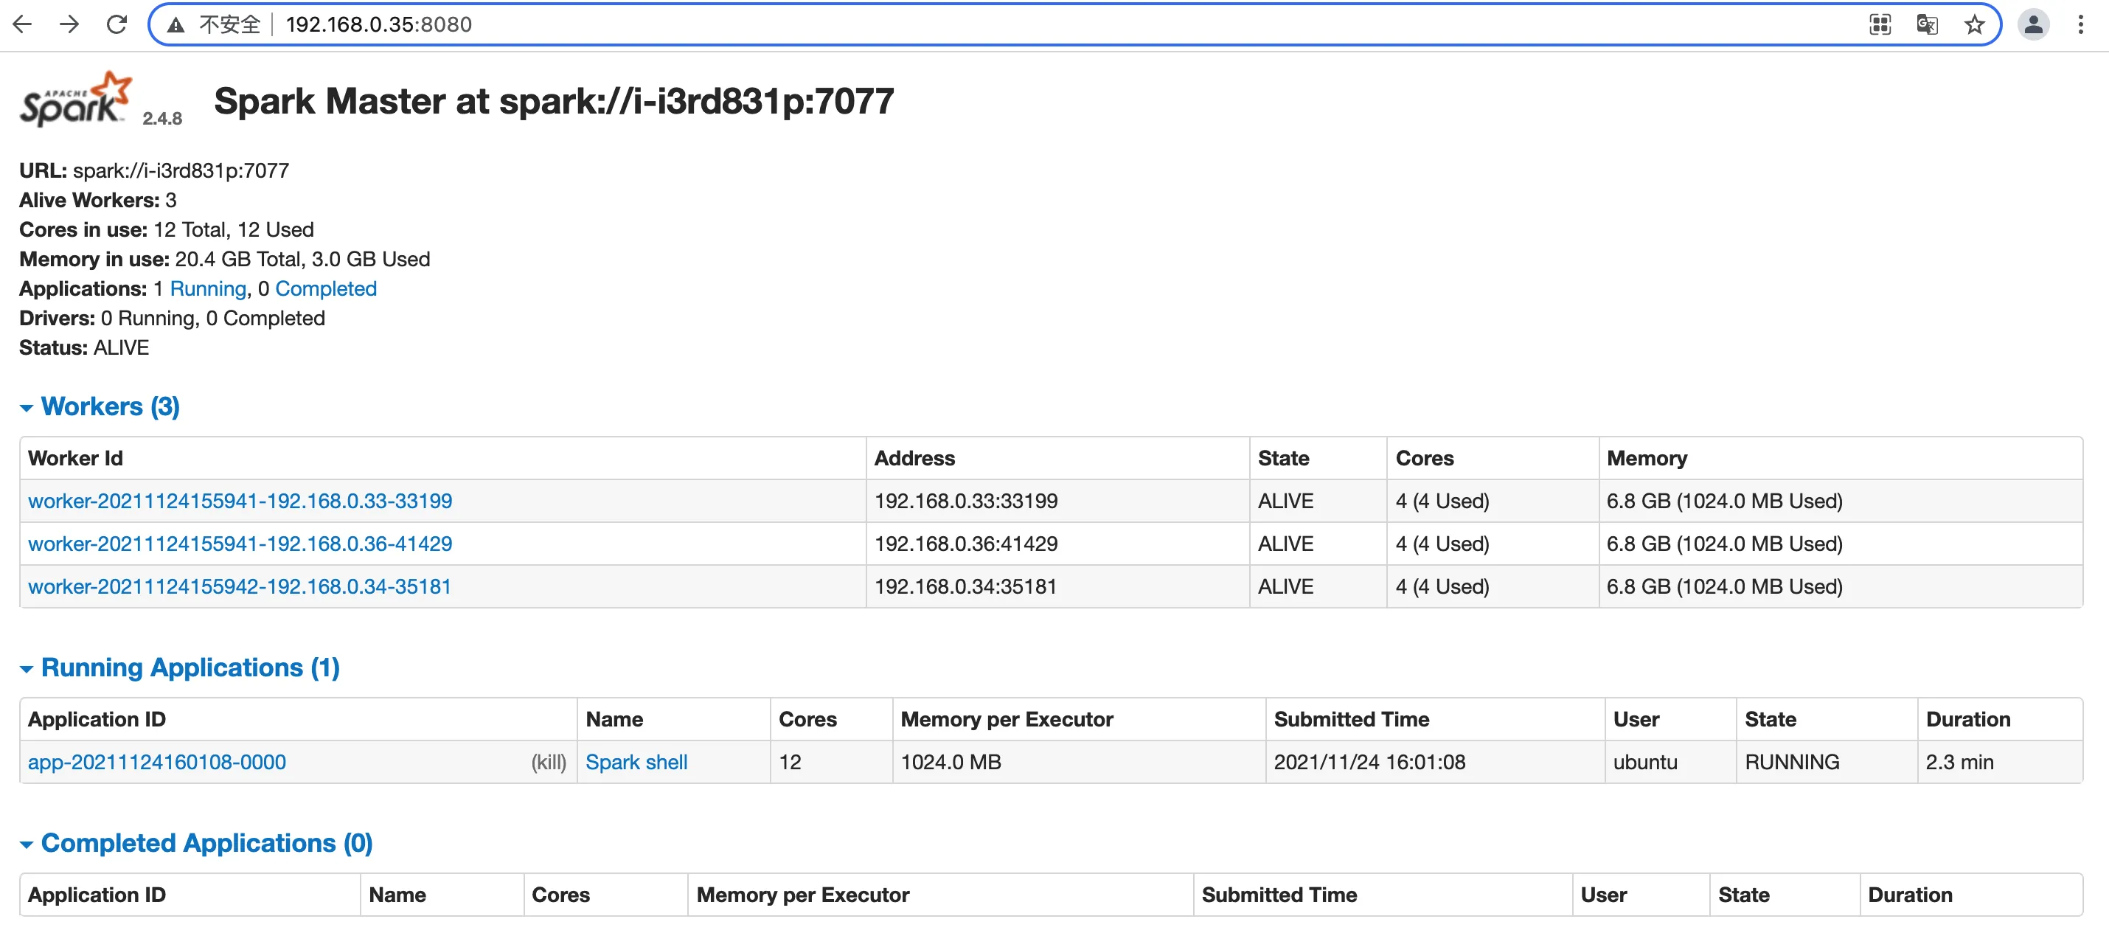The width and height of the screenshot is (2109, 947).
Task: Click the Spark Master page title heading
Action: [x=554, y=102]
